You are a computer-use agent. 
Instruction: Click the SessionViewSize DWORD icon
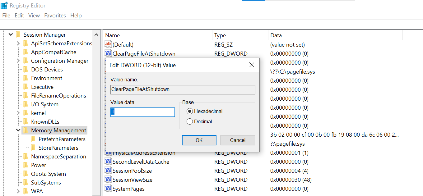tap(108, 180)
